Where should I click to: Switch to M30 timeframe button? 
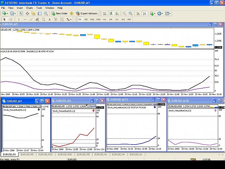98,19
